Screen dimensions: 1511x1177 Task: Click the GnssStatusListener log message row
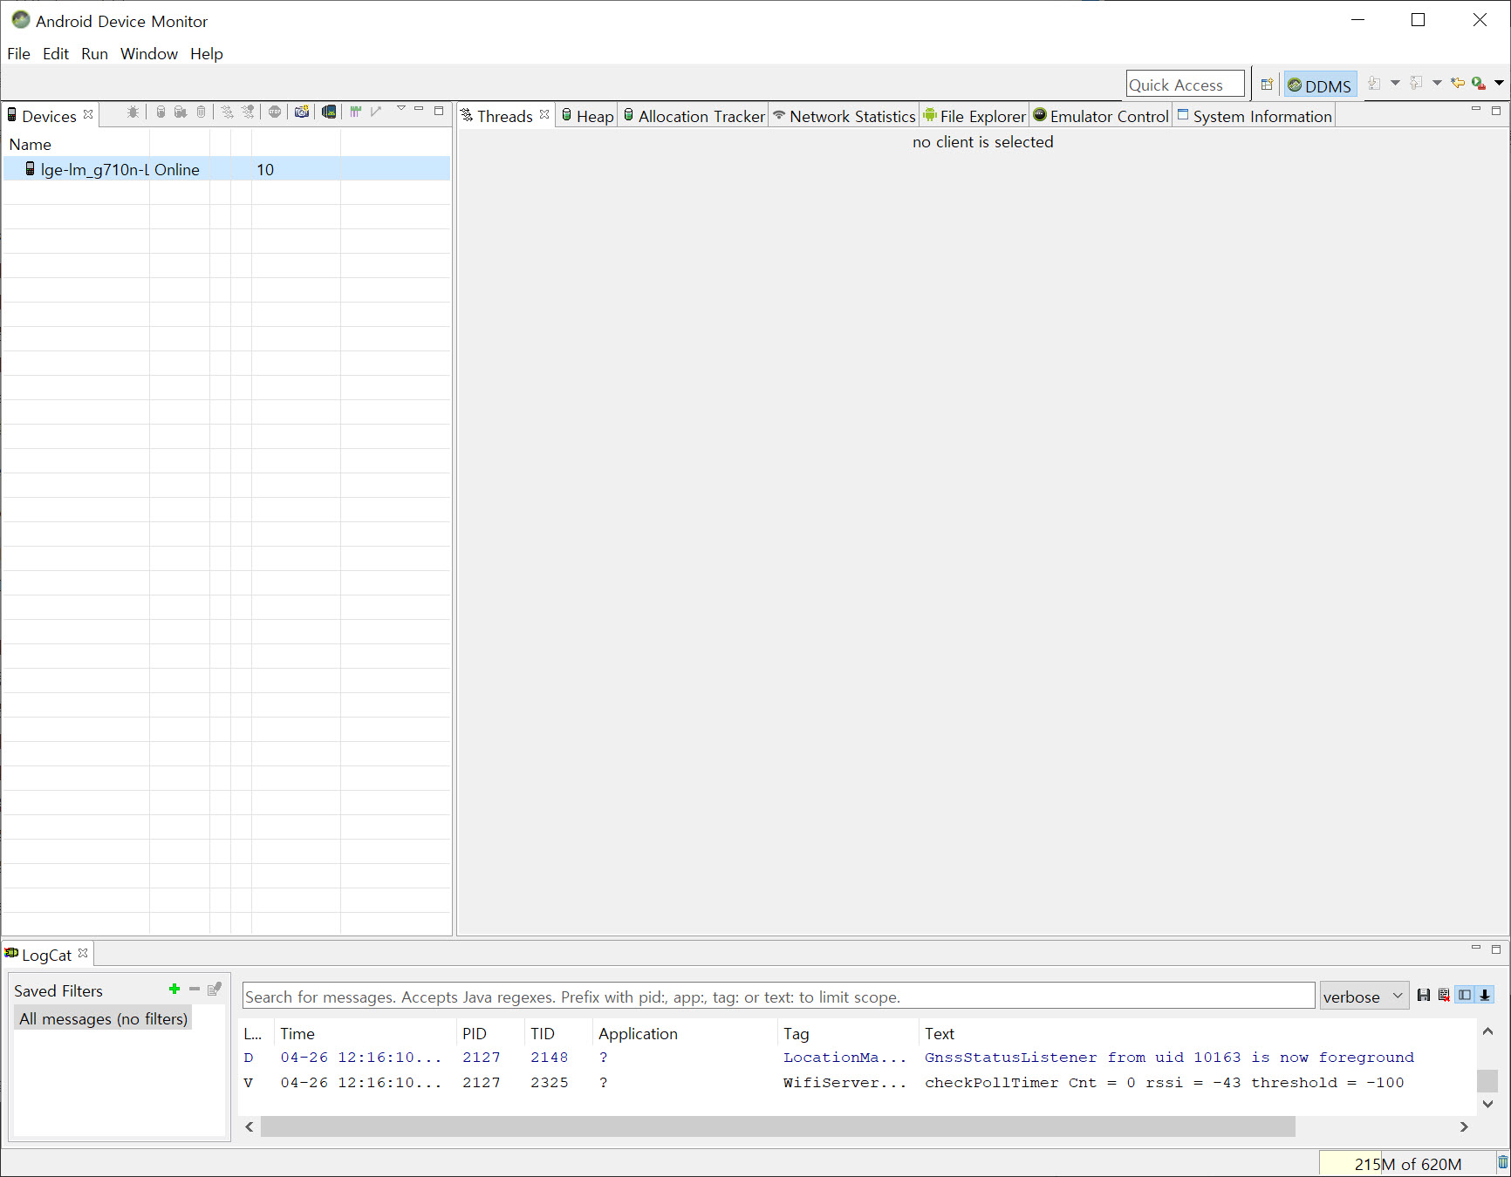[x=857, y=1058]
